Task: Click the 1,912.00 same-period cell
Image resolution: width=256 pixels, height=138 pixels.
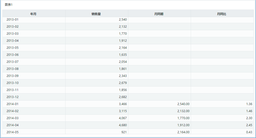Action: [x=183, y=125]
